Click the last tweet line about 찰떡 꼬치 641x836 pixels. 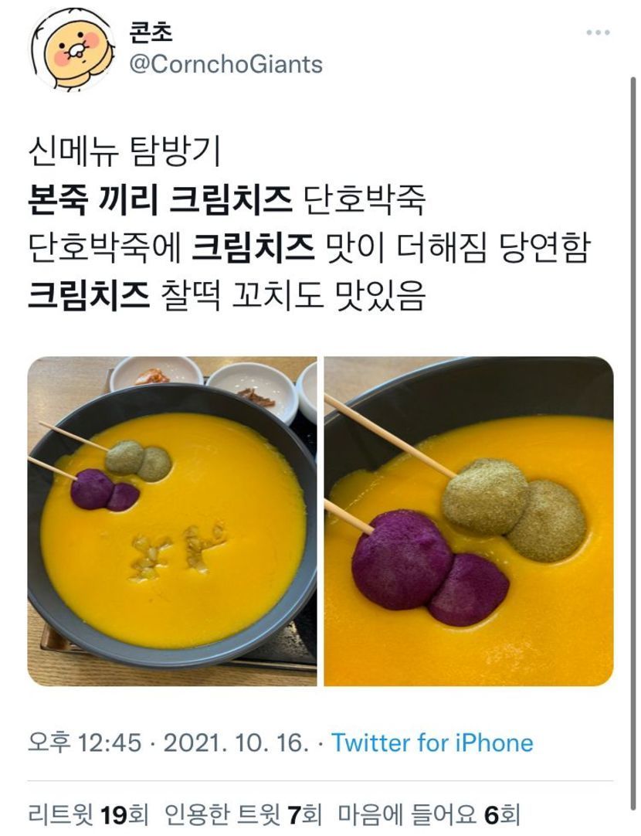click(227, 297)
